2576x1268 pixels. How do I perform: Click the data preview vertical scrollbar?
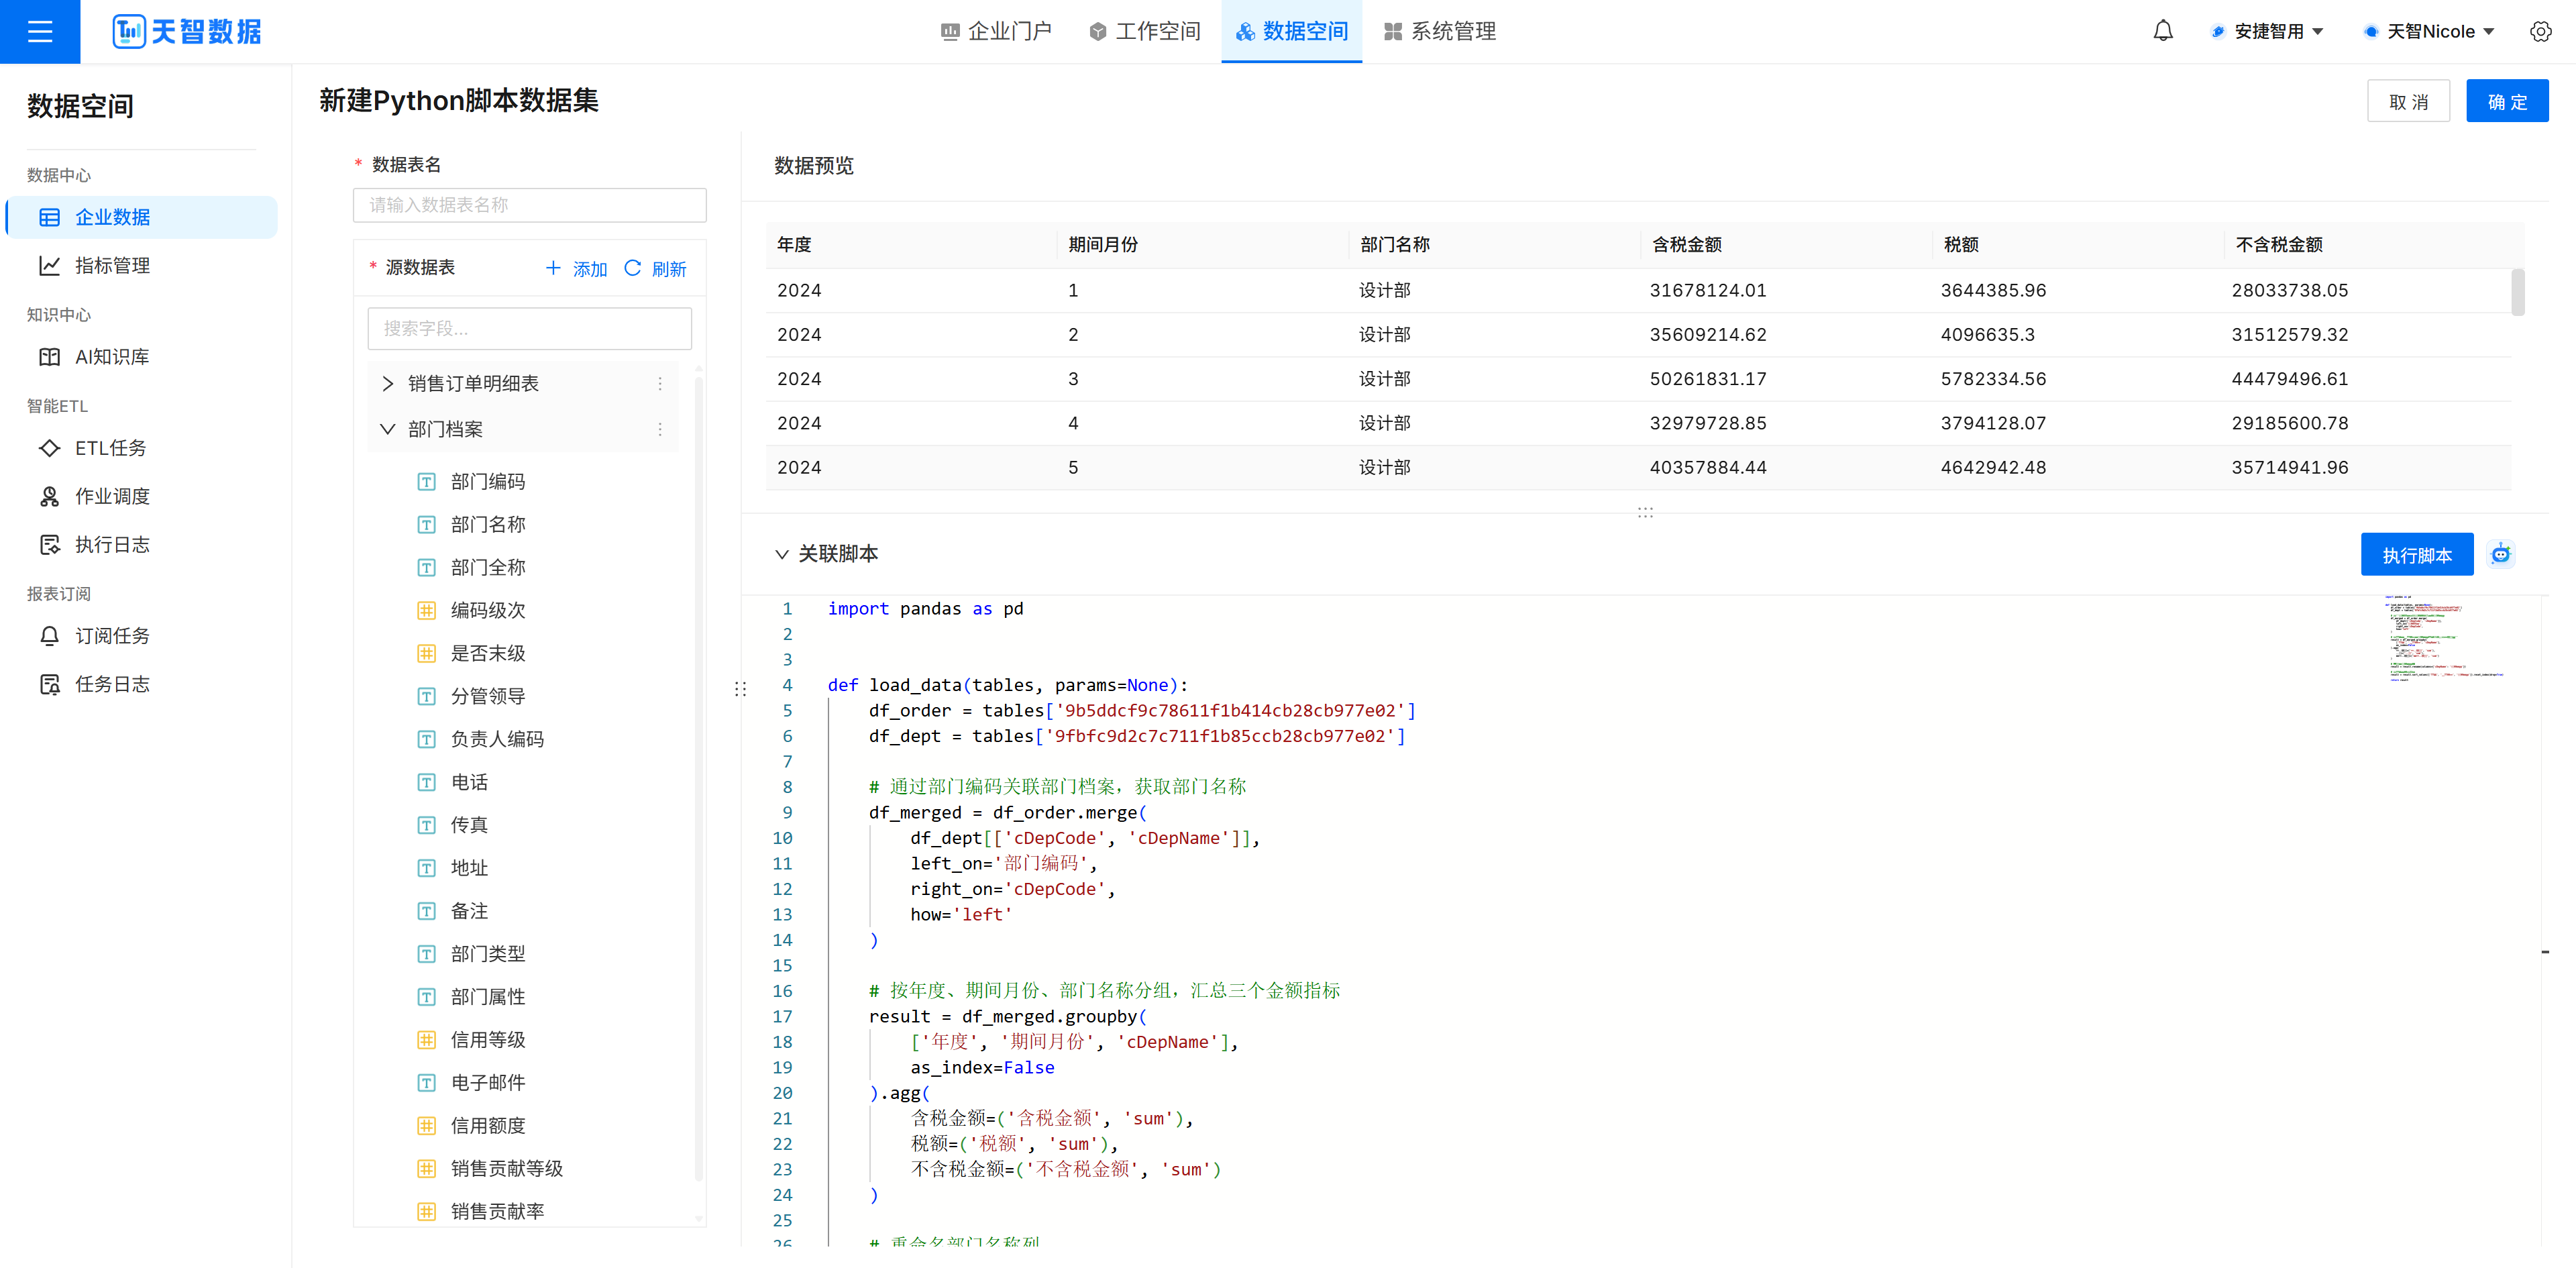coord(2517,292)
